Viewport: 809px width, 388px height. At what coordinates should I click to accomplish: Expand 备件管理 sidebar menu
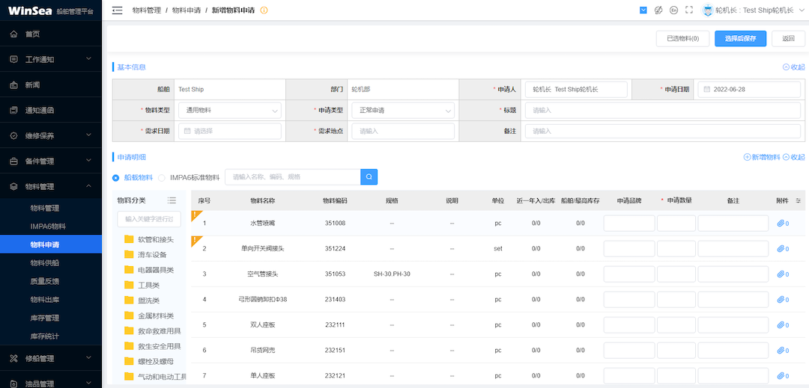(51, 161)
